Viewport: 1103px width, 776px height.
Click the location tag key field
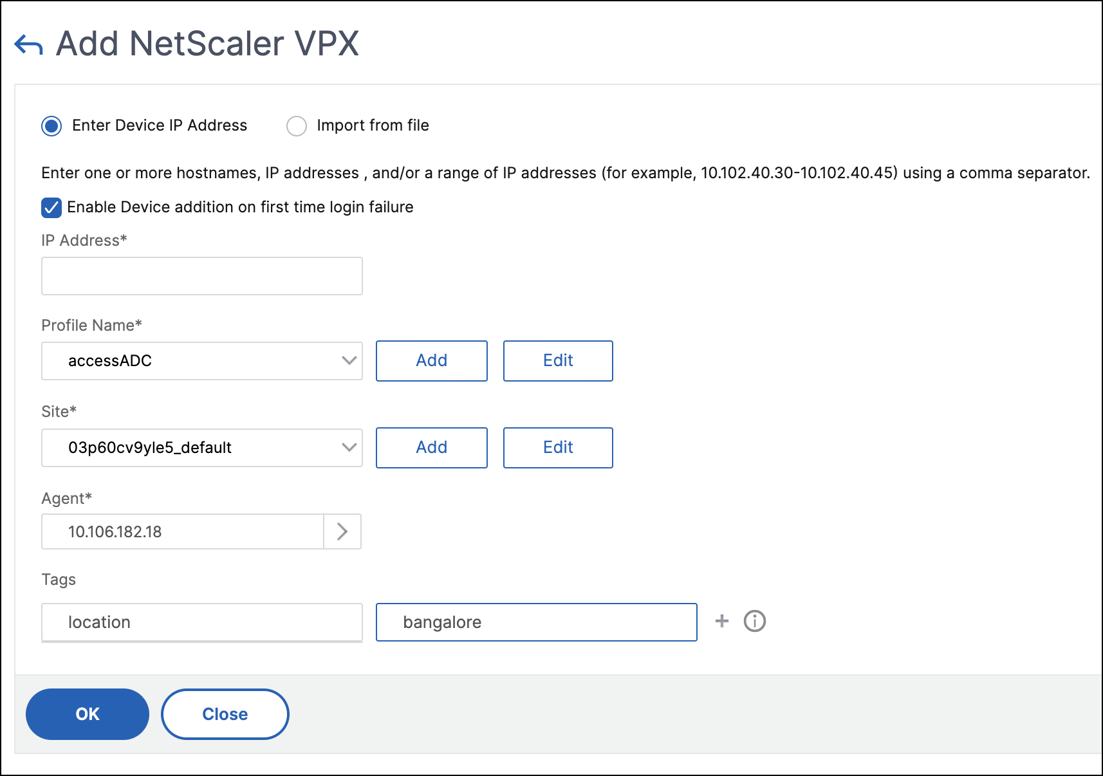click(x=202, y=622)
